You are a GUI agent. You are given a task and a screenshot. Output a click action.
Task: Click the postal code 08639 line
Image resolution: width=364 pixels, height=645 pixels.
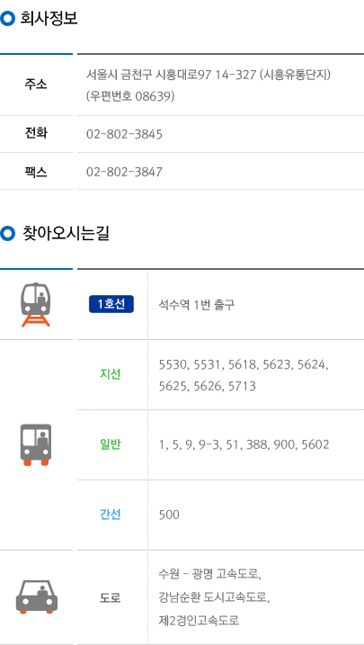click(130, 96)
